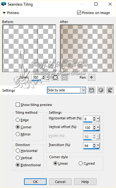Image resolution: width=116 pixels, height=188 pixels.
Task: Click the Fit to window zoom icon
Action: point(55,77)
